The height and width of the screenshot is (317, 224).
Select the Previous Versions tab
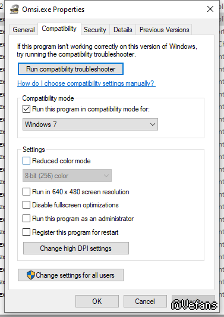coord(164,30)
